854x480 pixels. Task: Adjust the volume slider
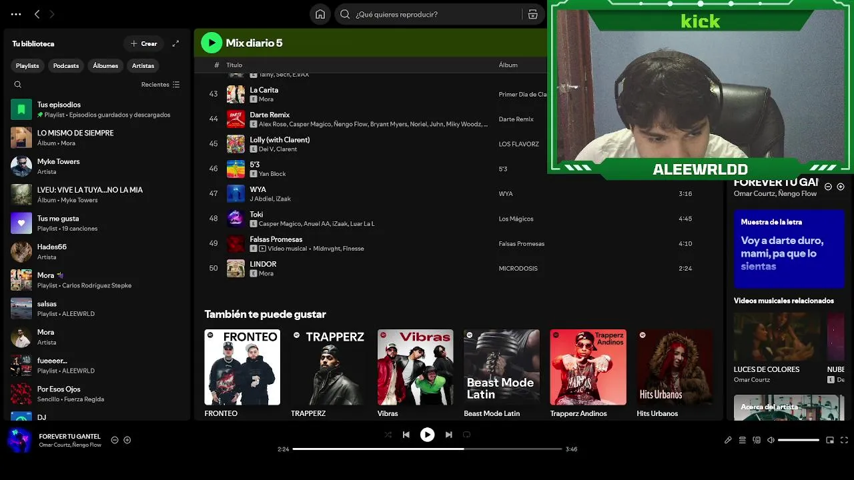point(799,440)
